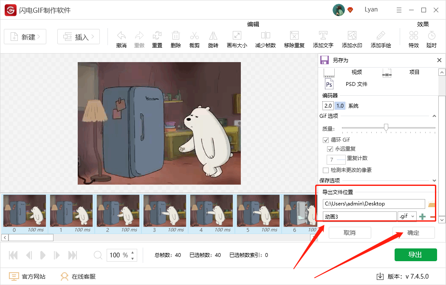Click the zoom magnifier icon
This screenshot has height=285, width=446.
(98, 255)
